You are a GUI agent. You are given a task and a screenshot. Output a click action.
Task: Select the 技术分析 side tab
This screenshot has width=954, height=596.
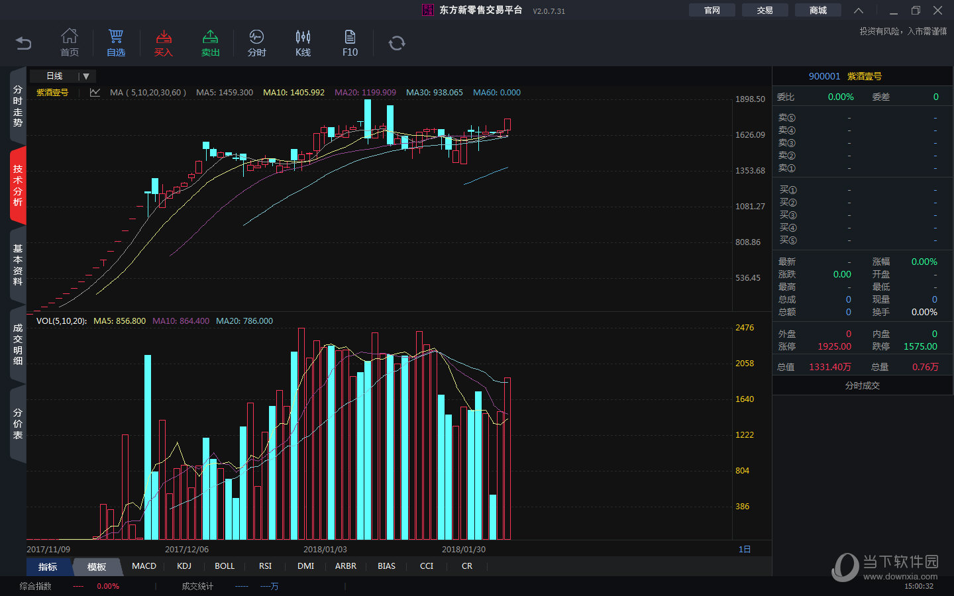coord(18,185)
